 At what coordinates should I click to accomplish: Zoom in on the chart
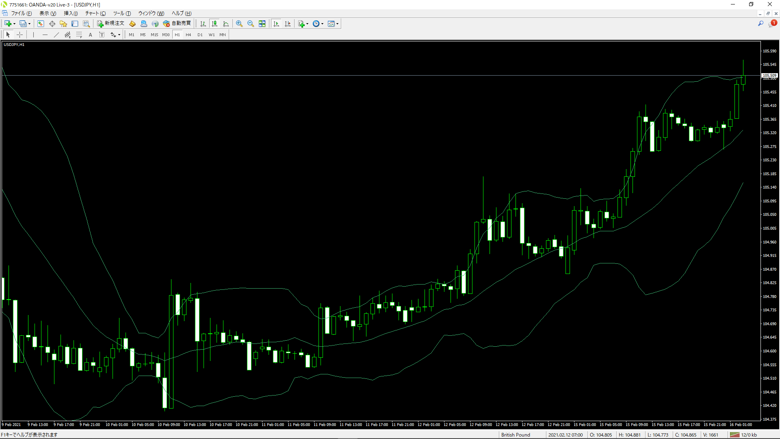(239, 24)
